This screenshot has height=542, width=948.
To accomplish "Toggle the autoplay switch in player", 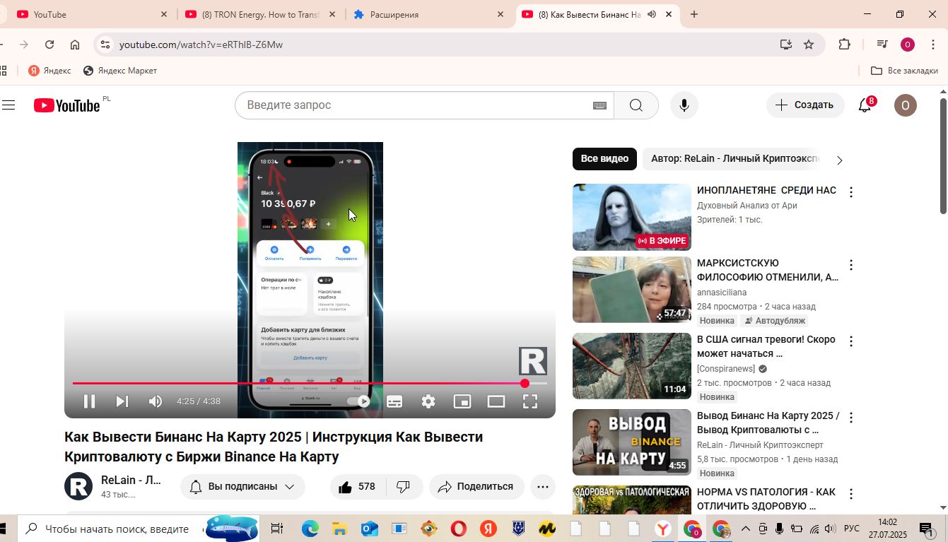I will click(x=358, y=401).
